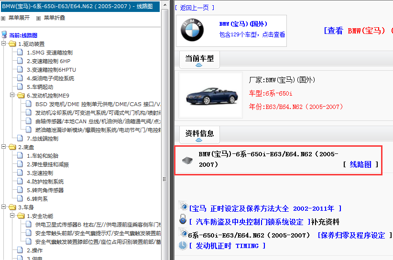Click the 当前:线路图 computer icon
The height and width of the screenshot is (260, 393).
[4, 35]
